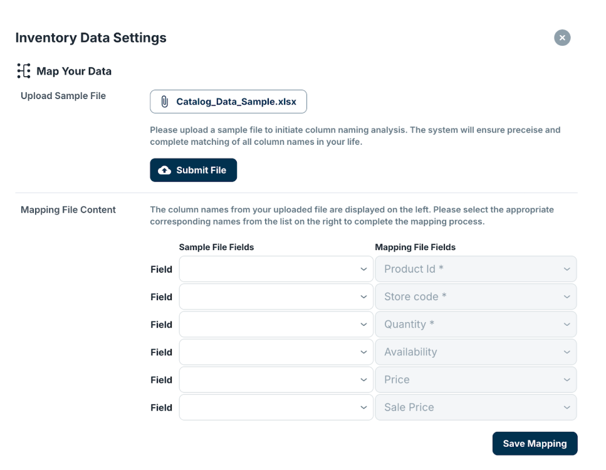Click the Save Mapping button
Viewport: 606px width, 470px height.
click(x=535, y=444)
